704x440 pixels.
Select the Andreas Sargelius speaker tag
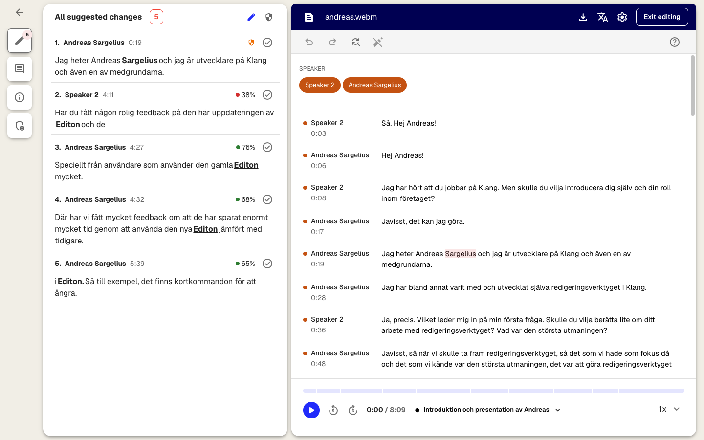tap(374, 85)
